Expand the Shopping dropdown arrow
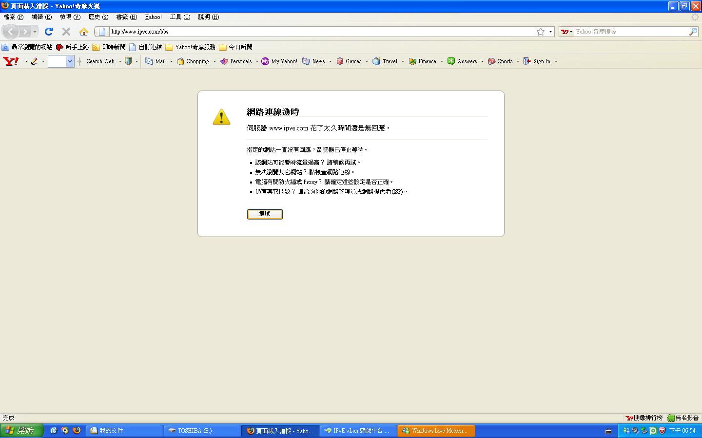Screen dimensions: 702x438 pos(214,61)
